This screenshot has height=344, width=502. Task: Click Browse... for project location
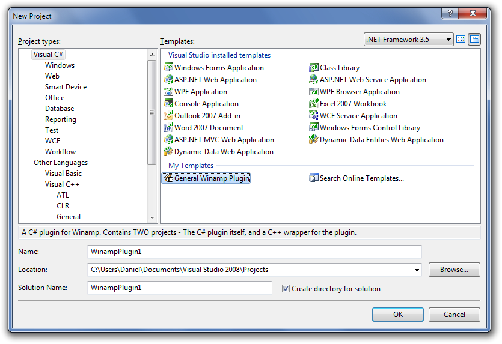coord(455,270)
